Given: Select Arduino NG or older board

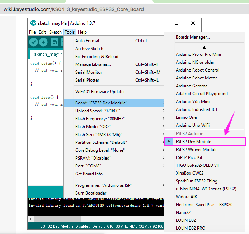Looking at the screenshot, I should (x=205, y=62).
